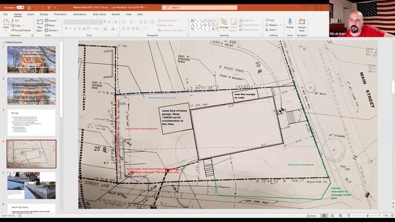The height and width of the screenshot is (222, 395).
Task: Click the Copy command
Action: pyautogui.click(x=16, y=25)
